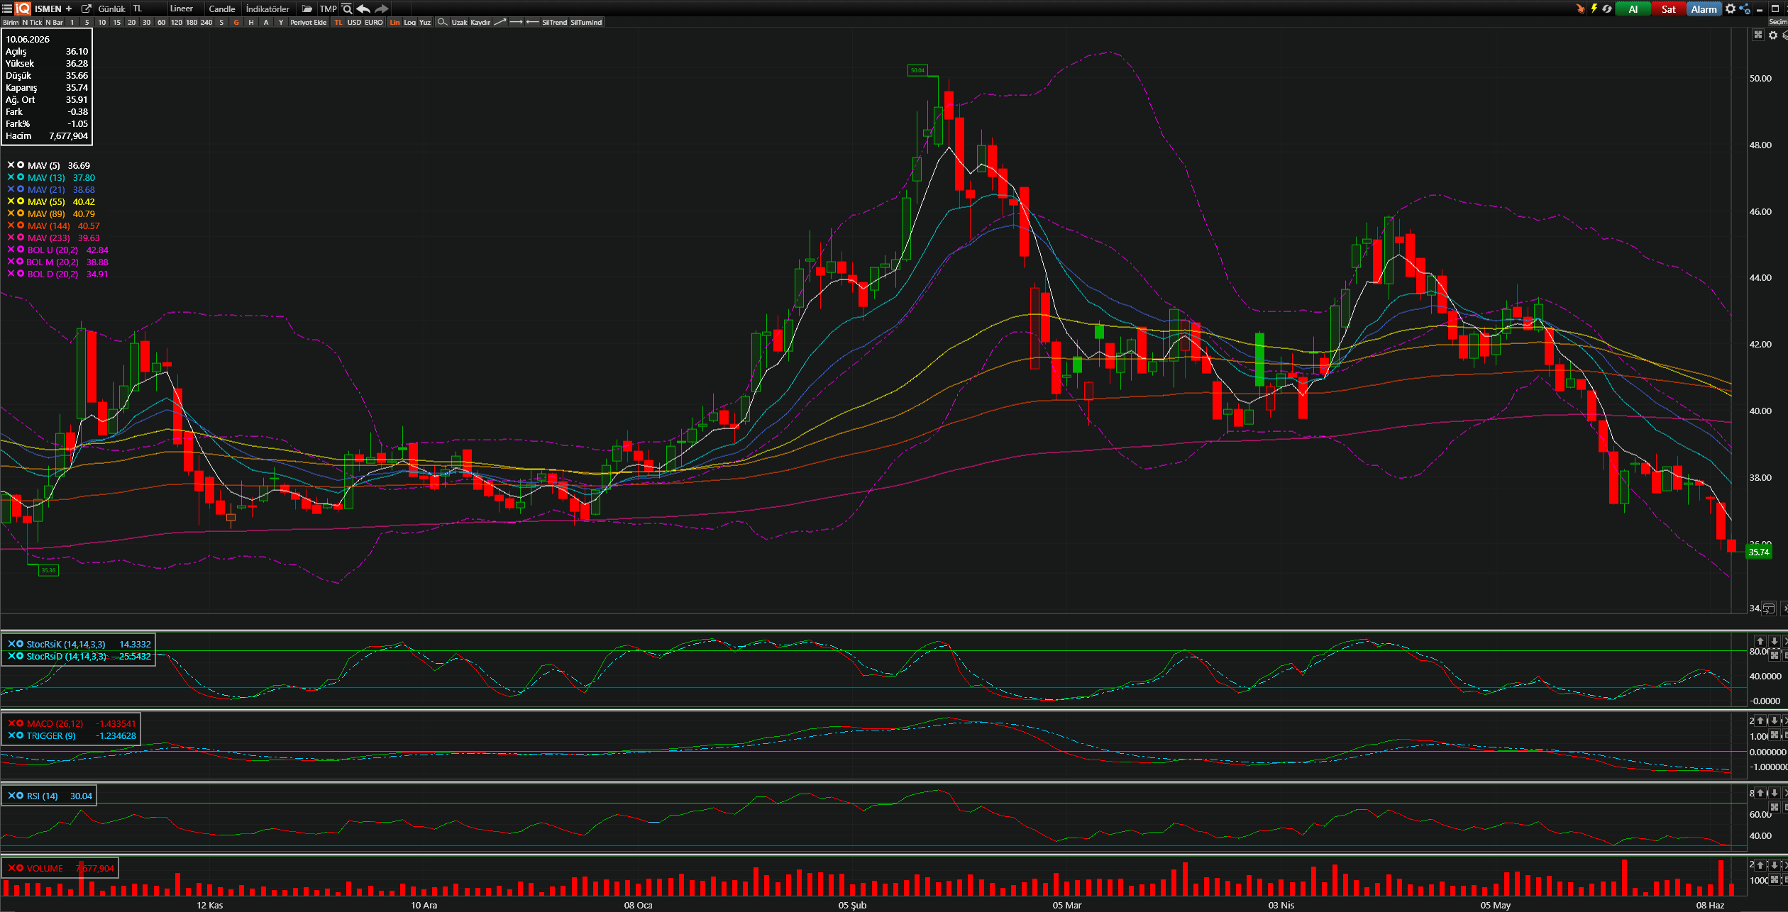Move the StocRsi panel up with arrow

click(1760, 641)
